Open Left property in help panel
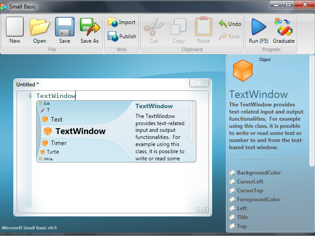The image size is (315, 236). pos(238,208)
